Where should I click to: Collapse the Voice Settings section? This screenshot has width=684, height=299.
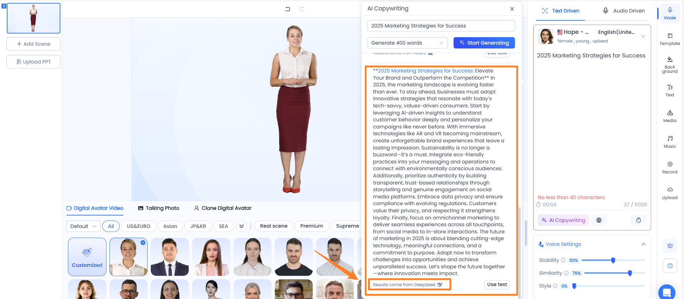(x=643, y=244)
